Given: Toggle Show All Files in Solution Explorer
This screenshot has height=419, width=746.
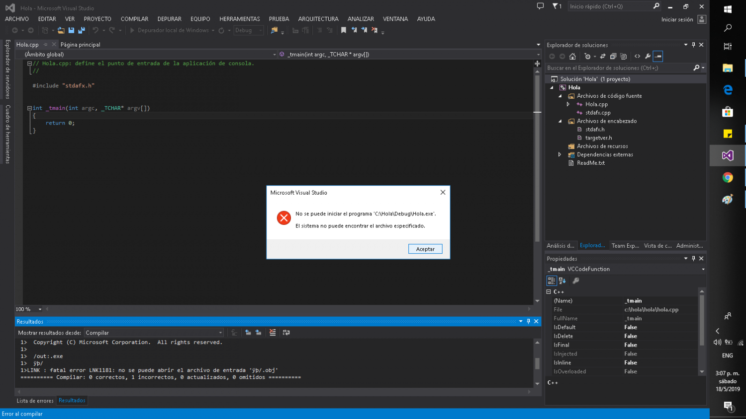Looking at the screenshot, I should tap(624, 57).
